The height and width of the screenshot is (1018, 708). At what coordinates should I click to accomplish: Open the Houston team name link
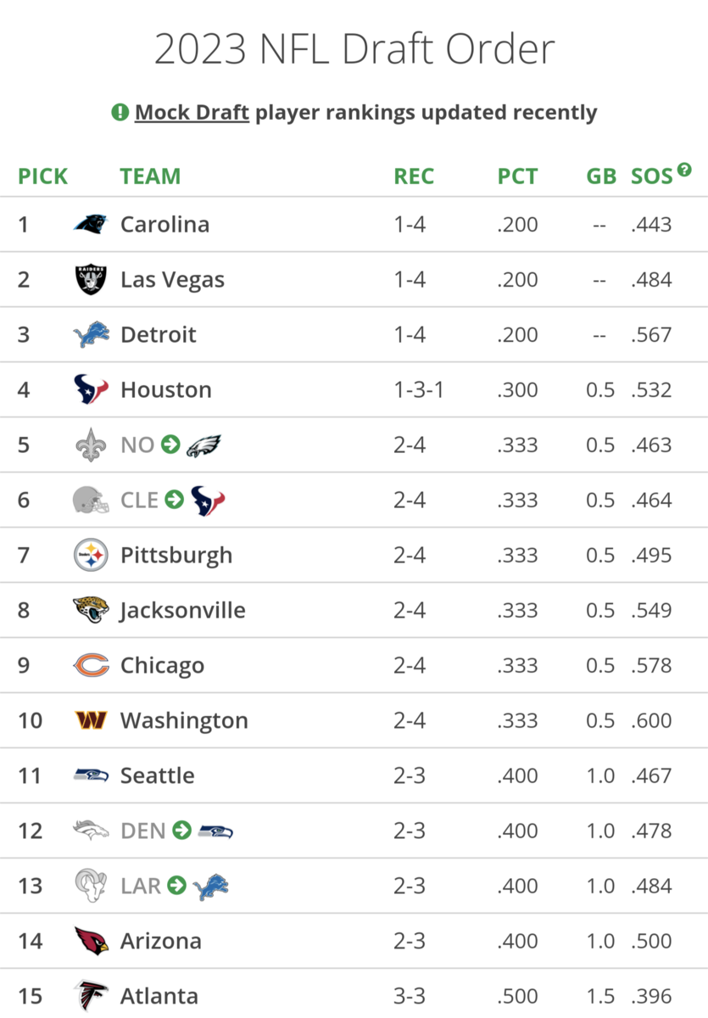pyautogui.click(x=166, y=389)
